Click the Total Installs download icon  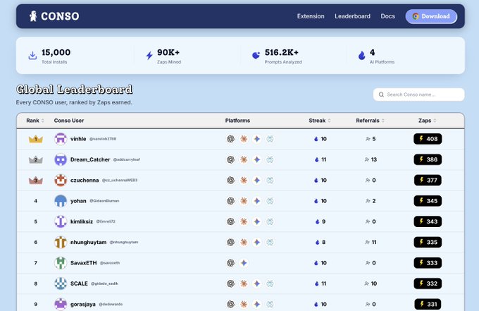[x=32, y=55]
